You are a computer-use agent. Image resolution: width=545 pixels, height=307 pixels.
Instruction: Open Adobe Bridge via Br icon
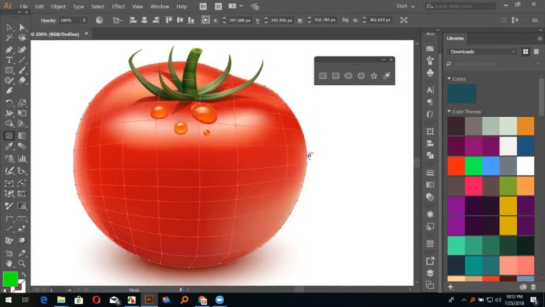(203, 6)
